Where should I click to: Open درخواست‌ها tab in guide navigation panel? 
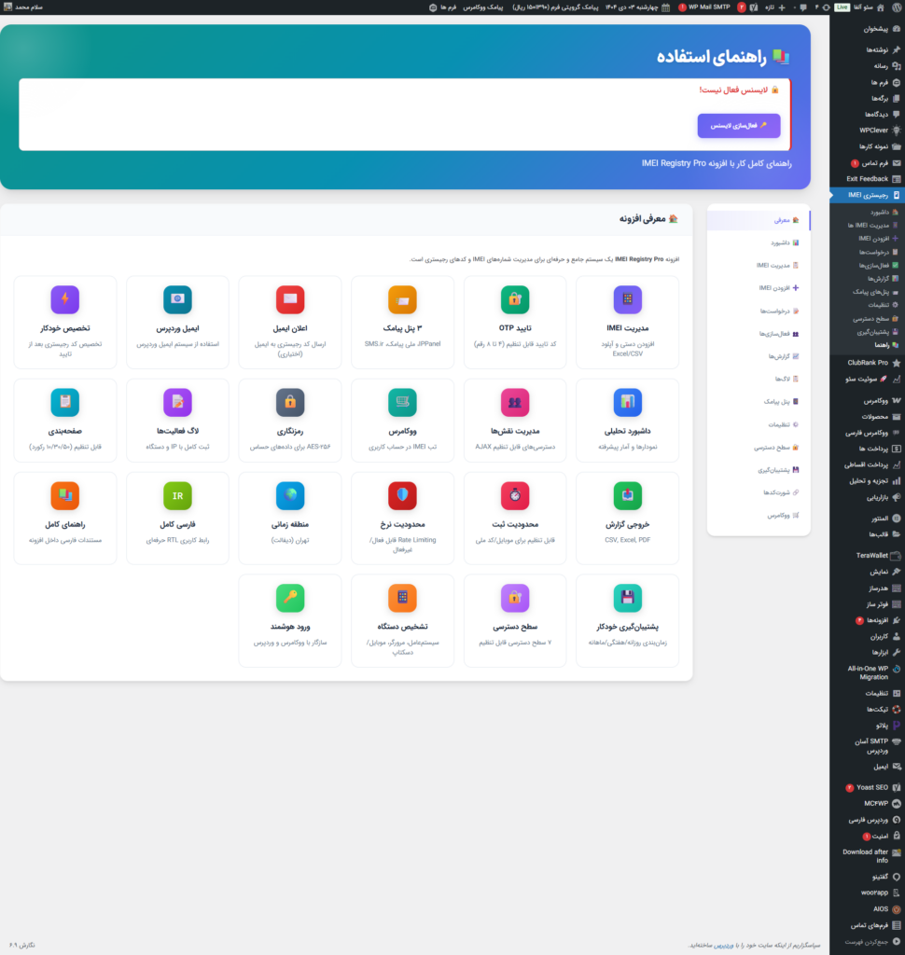pyautogui.click(x=759, y=311)
